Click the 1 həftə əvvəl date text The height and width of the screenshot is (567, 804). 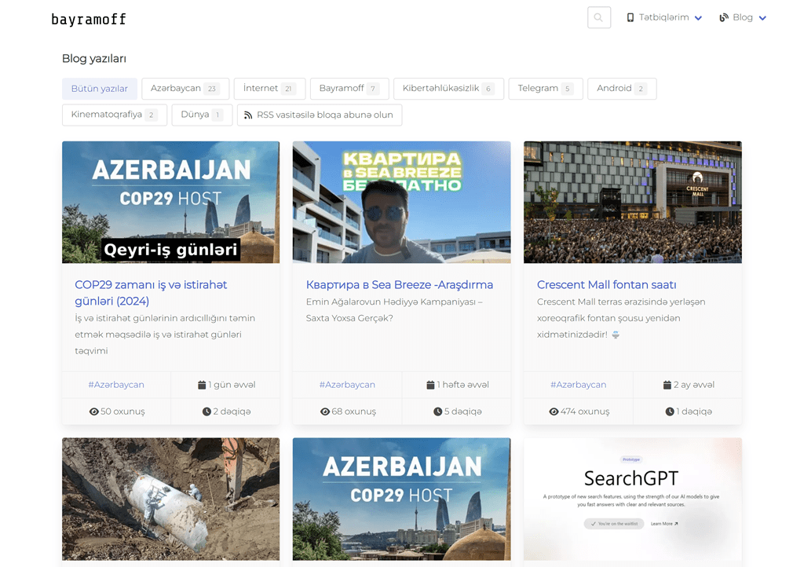click(x=463, y=385)
